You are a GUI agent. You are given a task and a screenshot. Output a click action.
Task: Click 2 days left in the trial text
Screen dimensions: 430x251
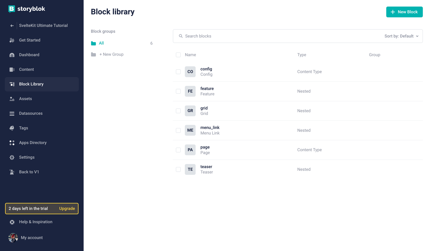point(28,208)
